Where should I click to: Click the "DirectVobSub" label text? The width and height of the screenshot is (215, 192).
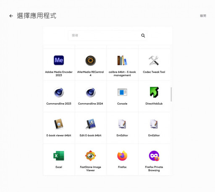(154, 104)
